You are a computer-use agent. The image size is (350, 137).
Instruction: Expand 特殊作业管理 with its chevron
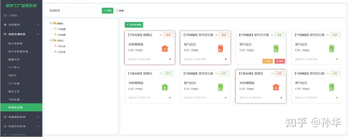38,126
